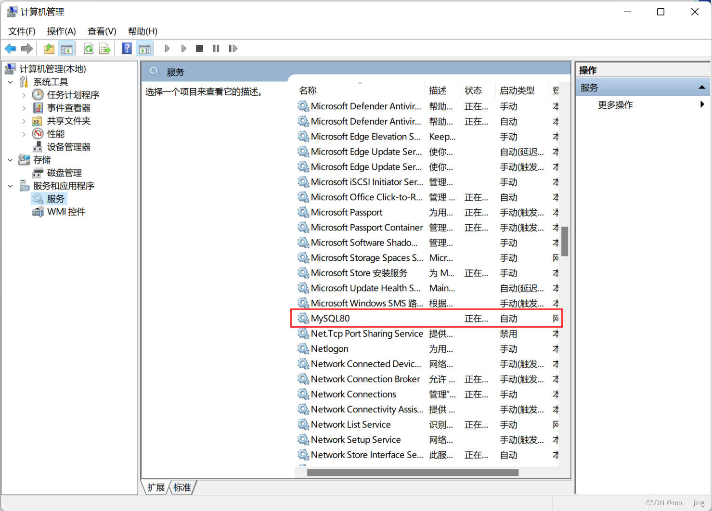Viewport: 712px width, 511px height.
Task: Collapse the 存储 tree node
Action: tap(10, 160)
